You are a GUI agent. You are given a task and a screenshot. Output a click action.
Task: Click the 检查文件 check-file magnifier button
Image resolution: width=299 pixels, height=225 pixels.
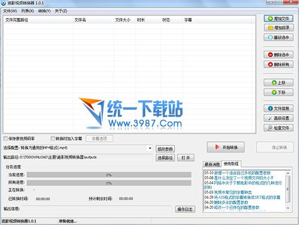[279, 128]
